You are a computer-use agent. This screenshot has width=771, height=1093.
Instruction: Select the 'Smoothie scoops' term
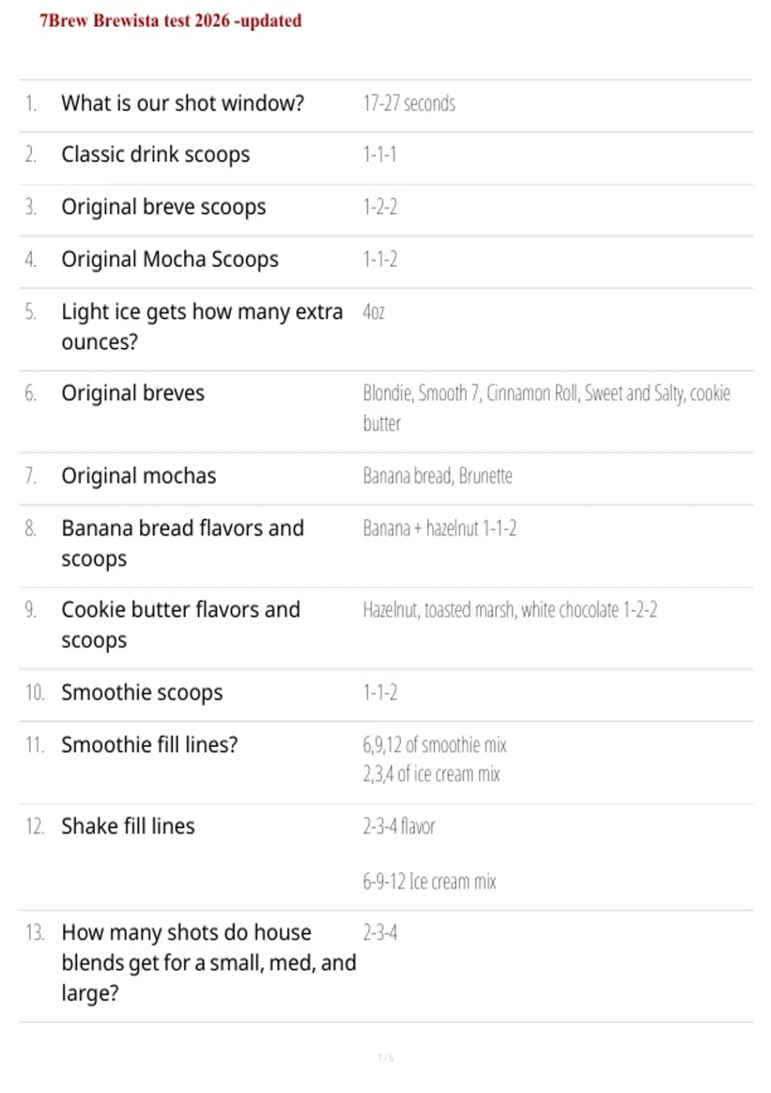click(142, 692)
